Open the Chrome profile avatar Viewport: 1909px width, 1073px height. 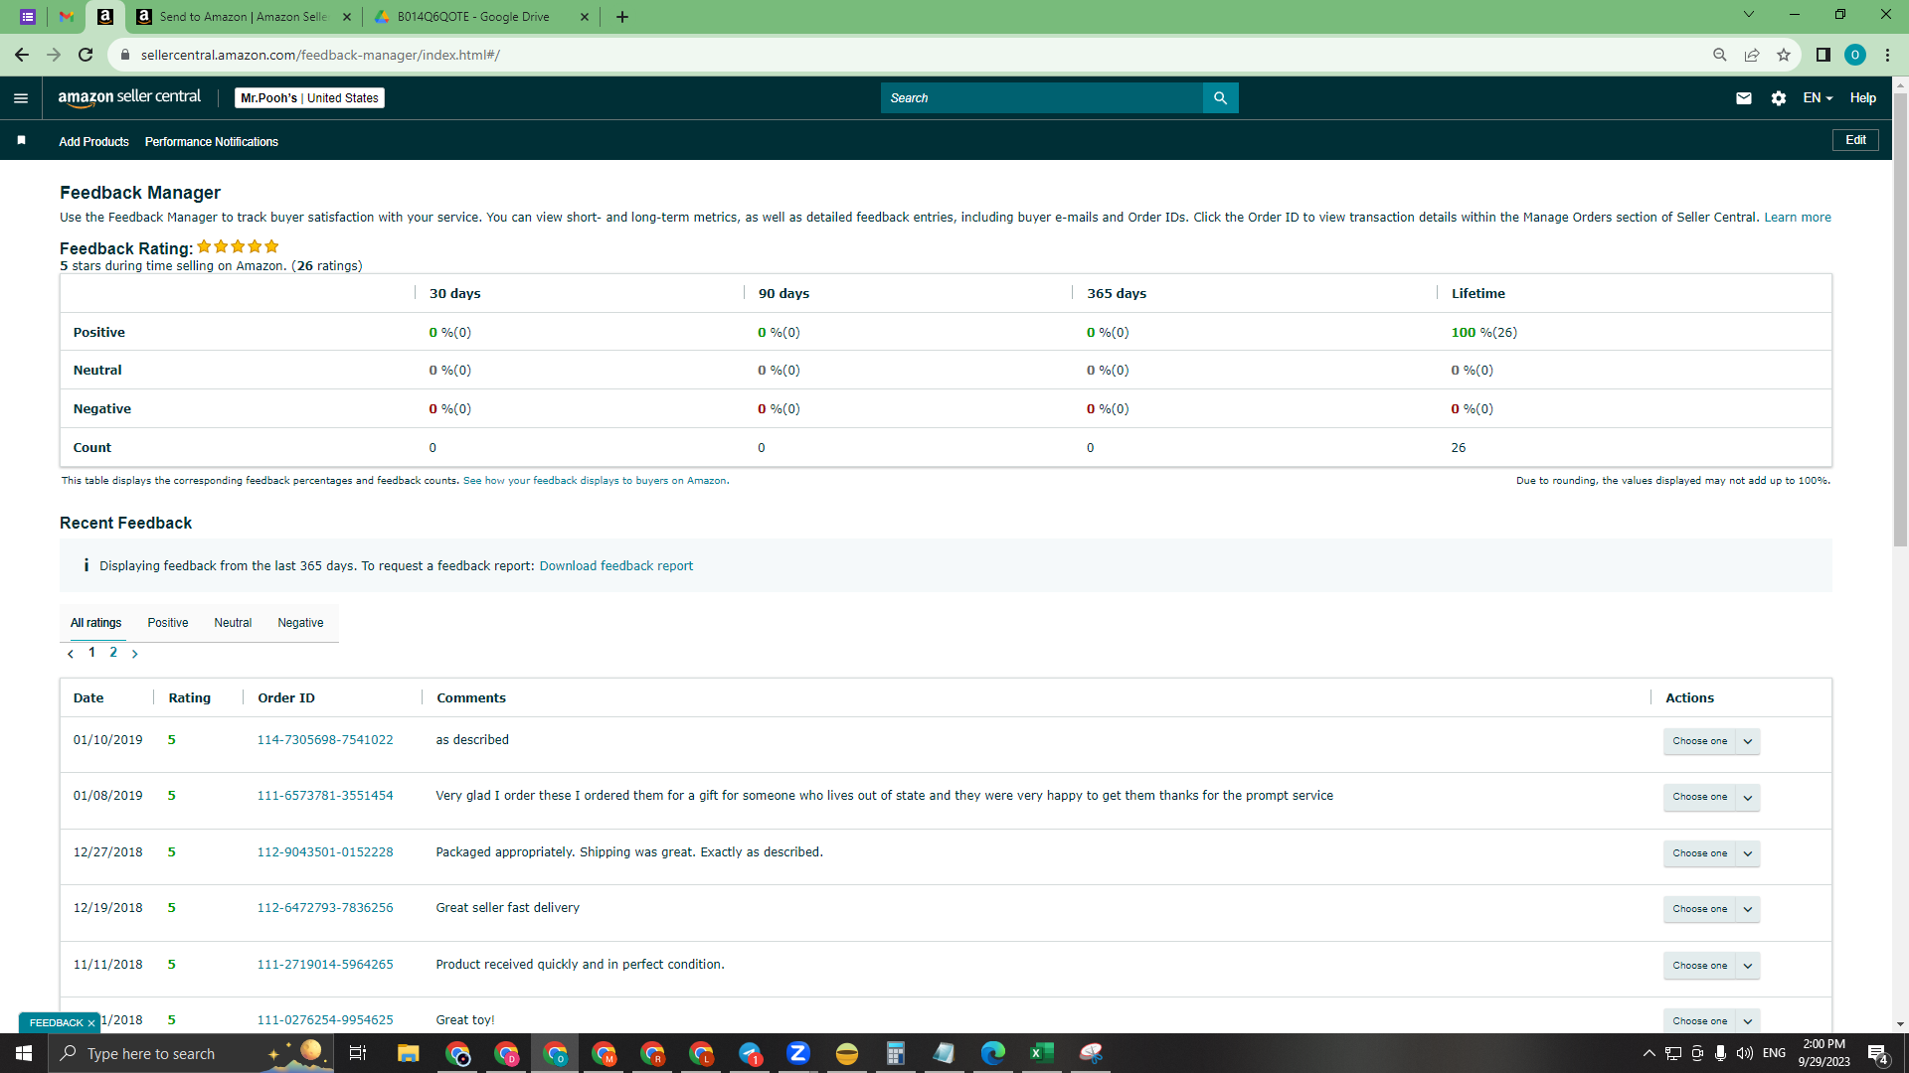[x=1855, y=55]
